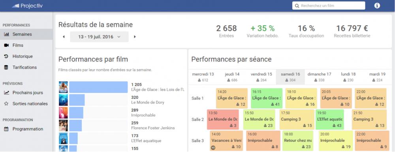Viewport: 395px width, 152px height.
Task: Go to the next week arrow
Action: pyautogui.click(x=135, y=37)
